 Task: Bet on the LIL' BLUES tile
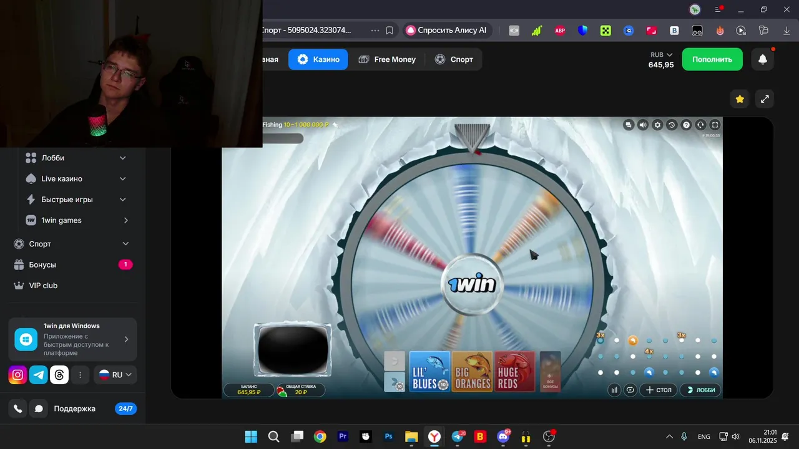429,372
